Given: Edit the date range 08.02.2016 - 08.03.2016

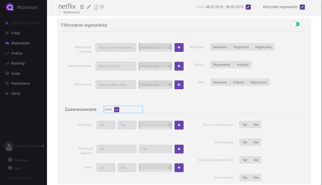Looking at the screenshot, I should click(x=249, y=7).
